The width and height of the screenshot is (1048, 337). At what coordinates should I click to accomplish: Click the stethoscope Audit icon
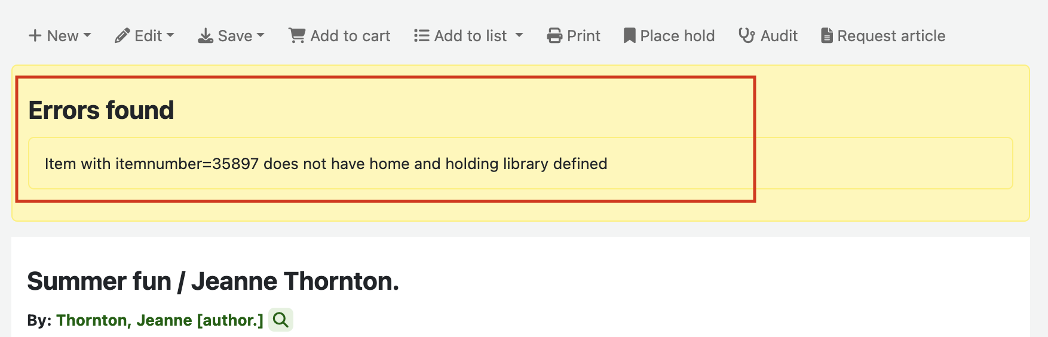tap(746, 36)
